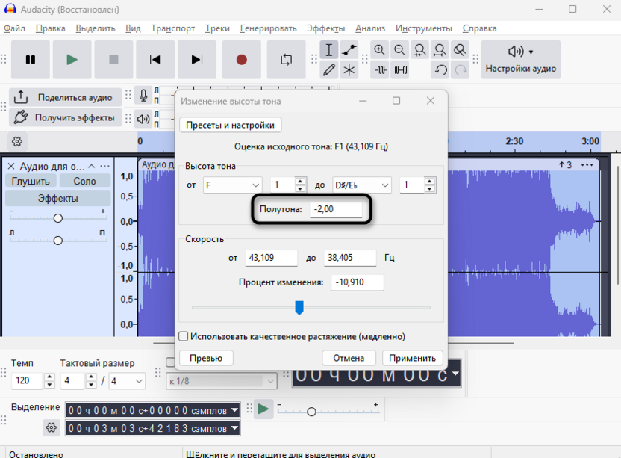
Task: Choose the Draw pencil tool
Action: pyautogui.click(x=328, y=70)
